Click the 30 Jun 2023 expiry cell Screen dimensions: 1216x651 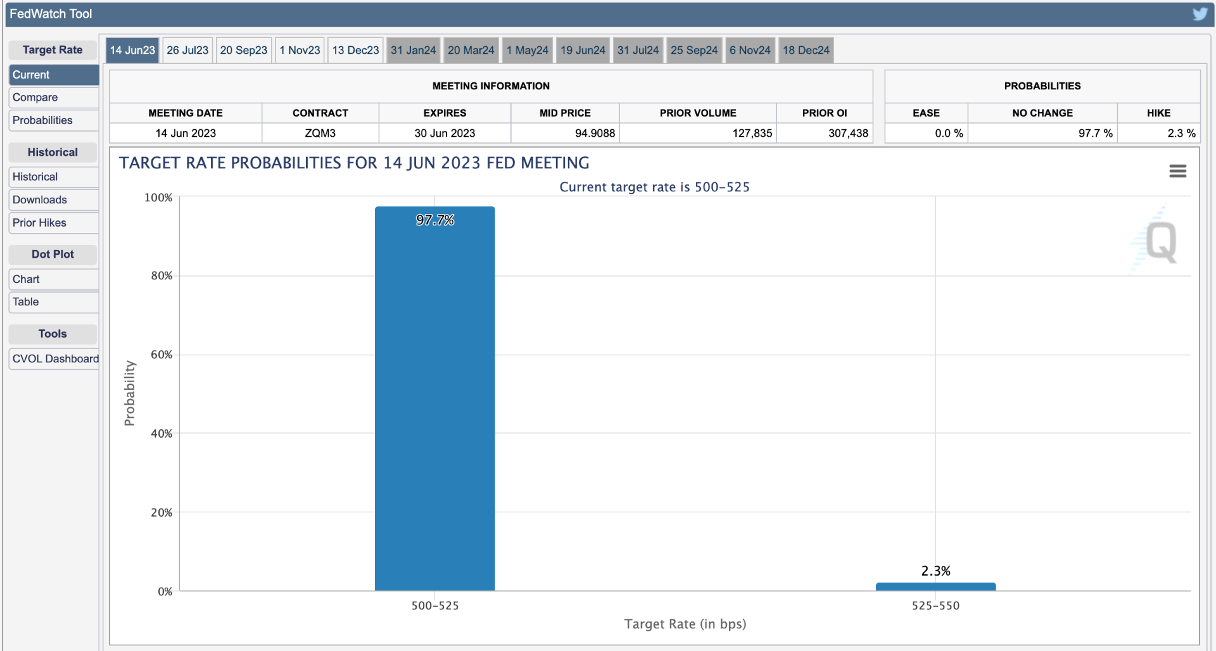click(x=445, y=133)
